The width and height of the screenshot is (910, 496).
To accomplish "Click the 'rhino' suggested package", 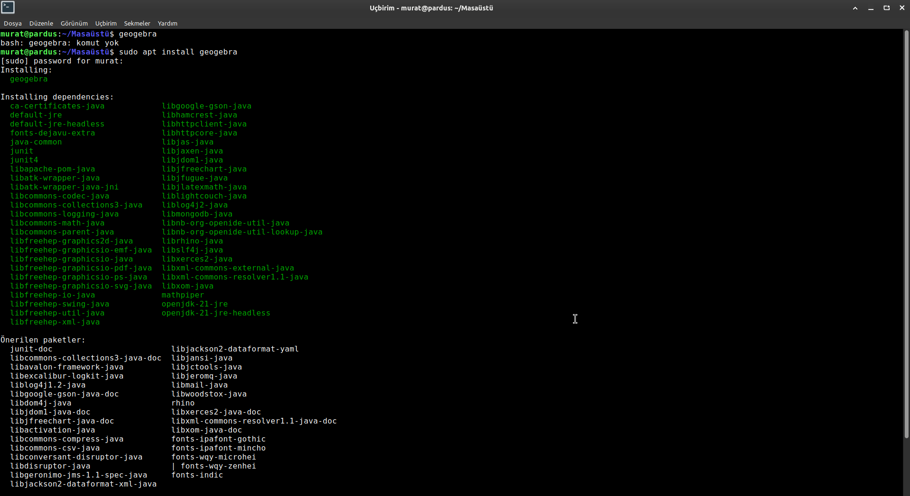I will coord(183,403).
